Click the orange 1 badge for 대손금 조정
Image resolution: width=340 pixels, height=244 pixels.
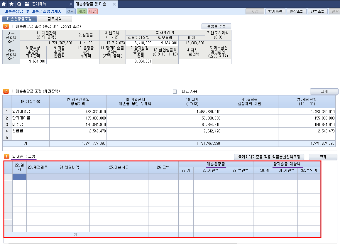pos(6,157)
